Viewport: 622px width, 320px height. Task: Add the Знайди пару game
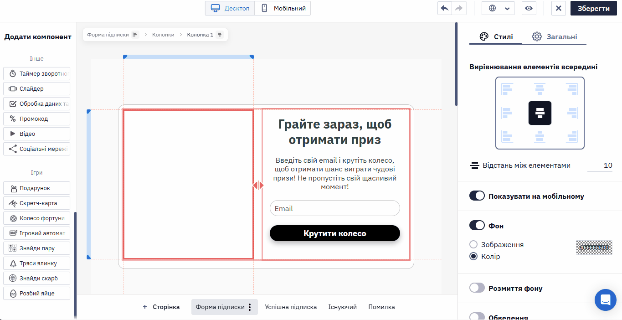coord(36,248)
